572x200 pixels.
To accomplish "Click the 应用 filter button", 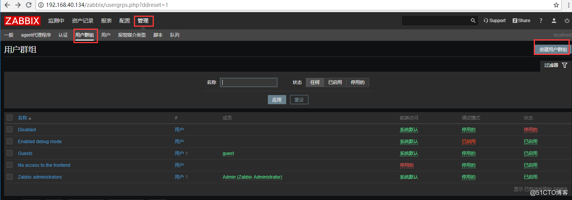I will (x=277, y=100).
